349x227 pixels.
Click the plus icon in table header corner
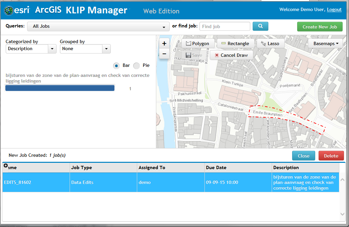pos(6,165)
